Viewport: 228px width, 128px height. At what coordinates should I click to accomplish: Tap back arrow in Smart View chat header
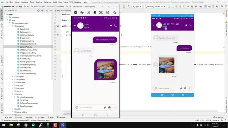(75, 26)
